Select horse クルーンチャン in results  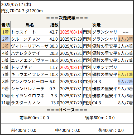click(25, 39)
